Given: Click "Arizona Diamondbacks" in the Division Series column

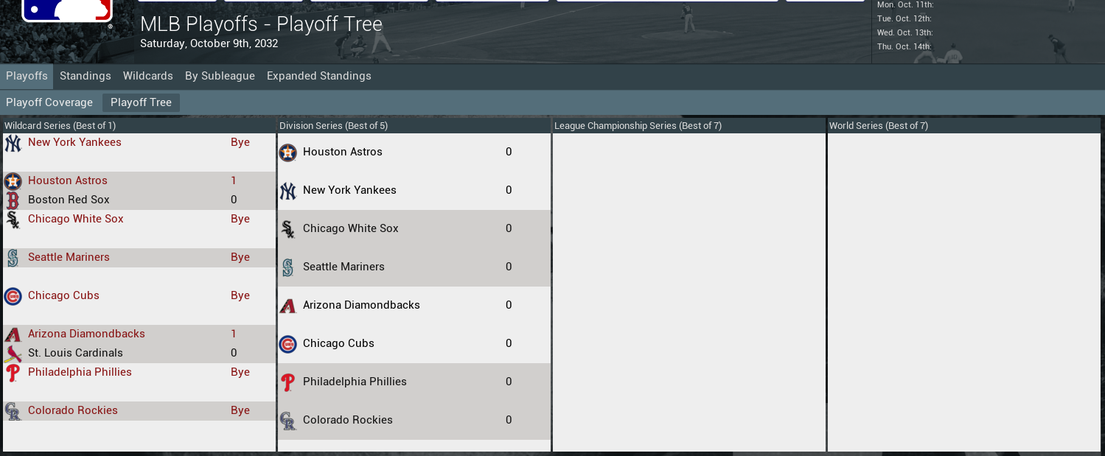Looking at the screenshot, I should point(361,305).
